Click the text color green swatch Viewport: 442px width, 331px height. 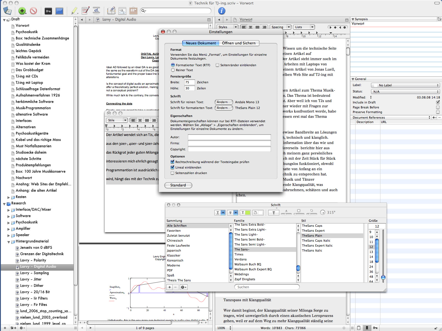coord(248,213)
